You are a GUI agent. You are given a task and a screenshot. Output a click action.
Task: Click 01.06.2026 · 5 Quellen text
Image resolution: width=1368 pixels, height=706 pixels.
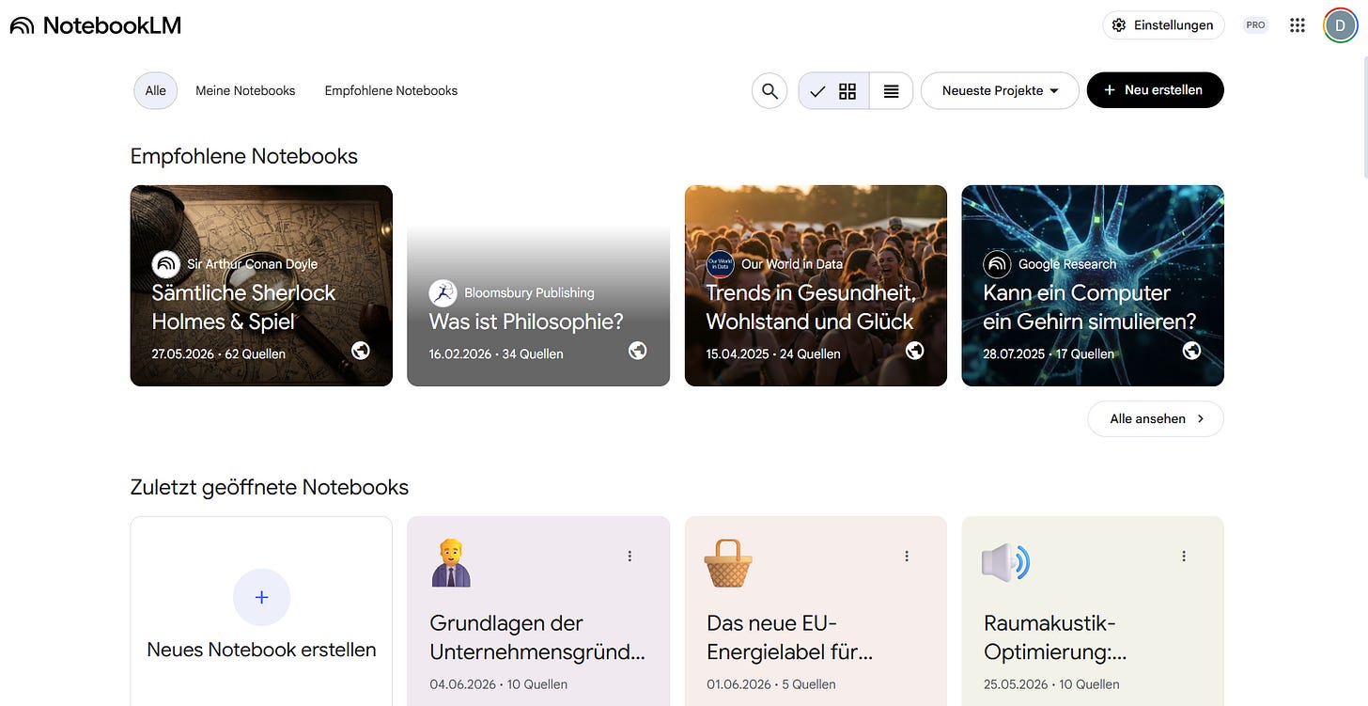(771, 684)
